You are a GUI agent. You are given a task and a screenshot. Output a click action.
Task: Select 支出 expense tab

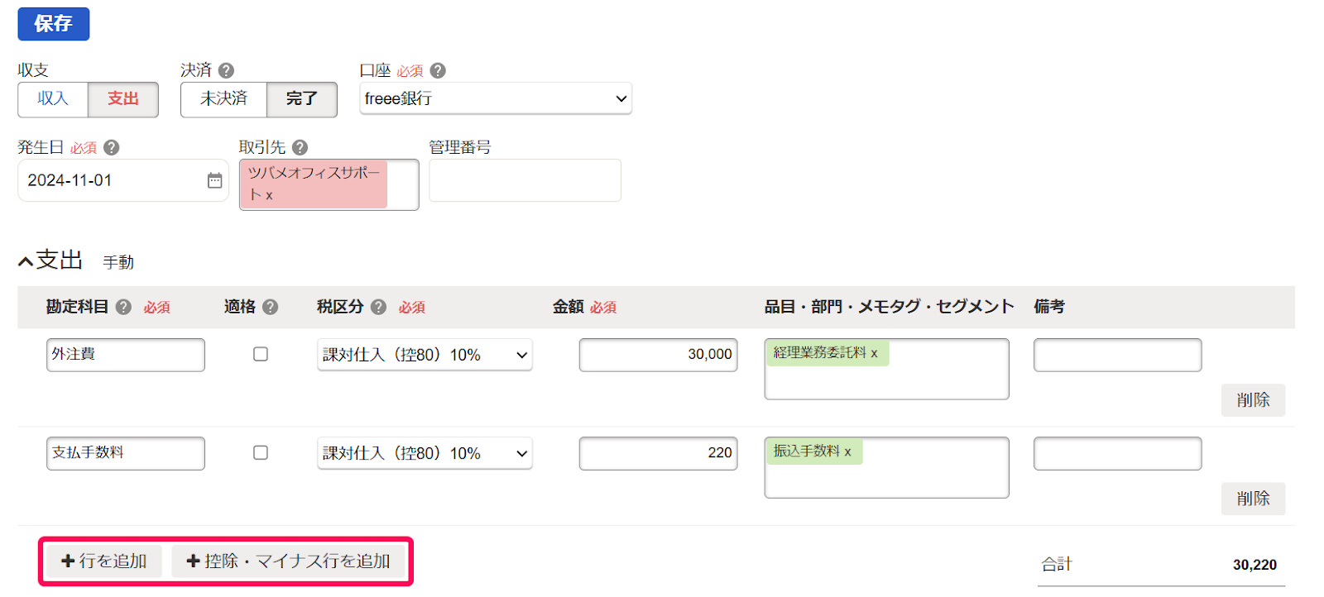[123, 99]
